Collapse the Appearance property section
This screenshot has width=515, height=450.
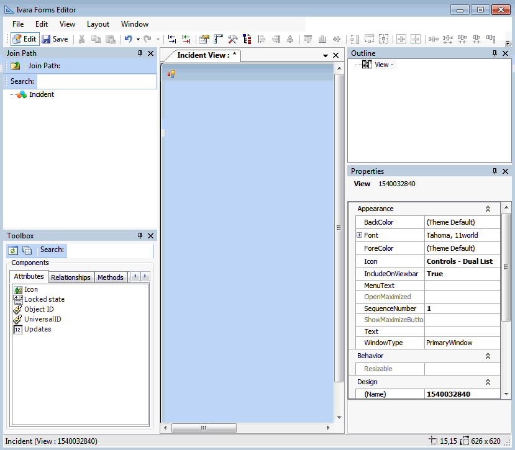click(x=488, y=209)
